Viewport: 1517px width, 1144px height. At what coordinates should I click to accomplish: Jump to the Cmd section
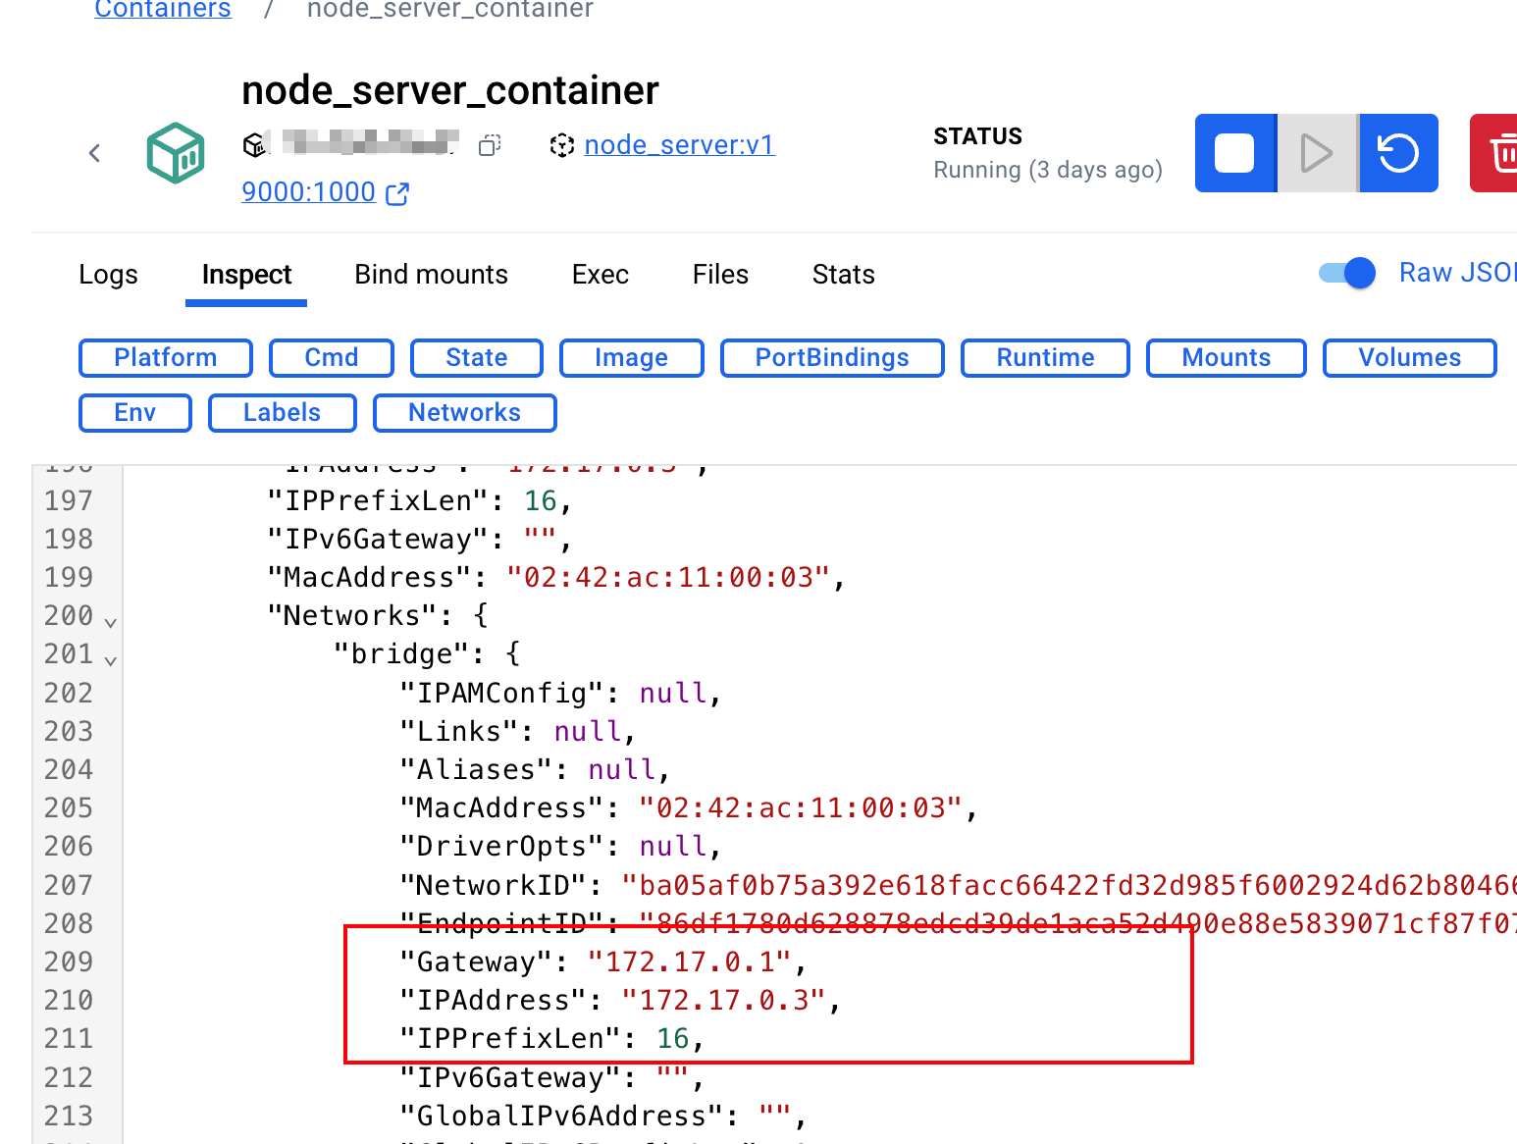(332, 358)
